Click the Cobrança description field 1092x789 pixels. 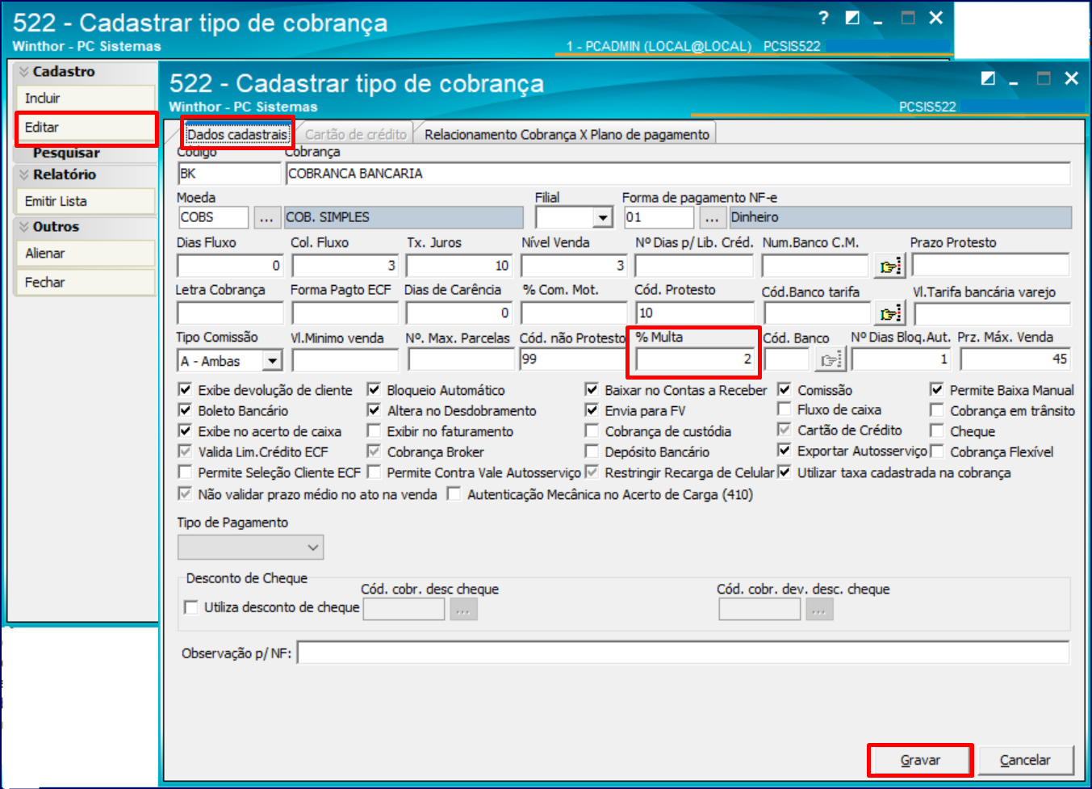pos(678,174)
